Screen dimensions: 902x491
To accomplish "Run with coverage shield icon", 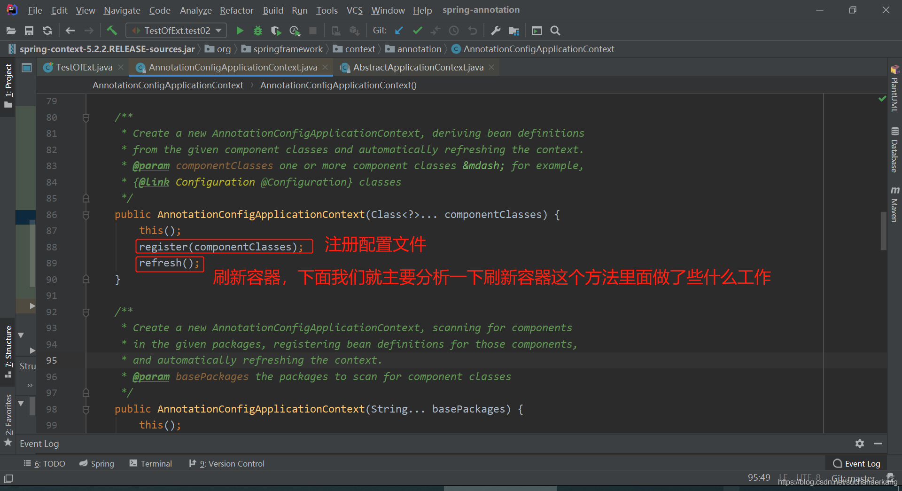I will click(x=276, y=31).
